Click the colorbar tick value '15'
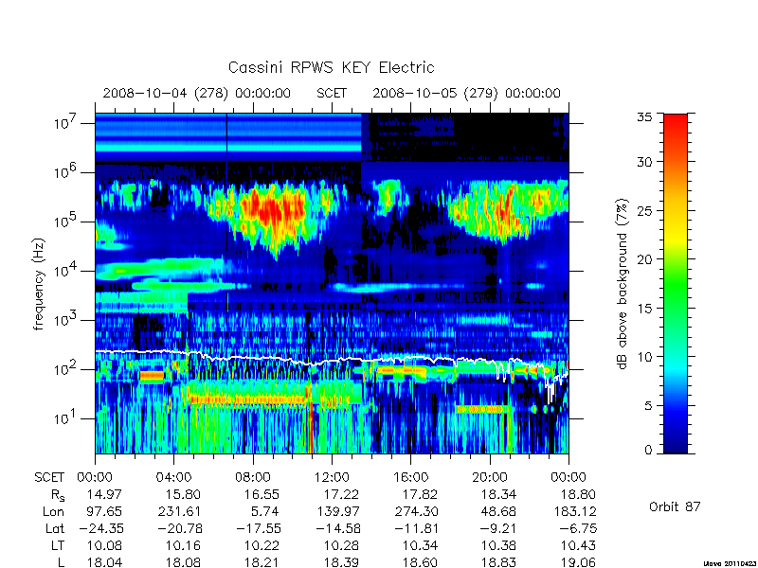 tap(644, 309)
